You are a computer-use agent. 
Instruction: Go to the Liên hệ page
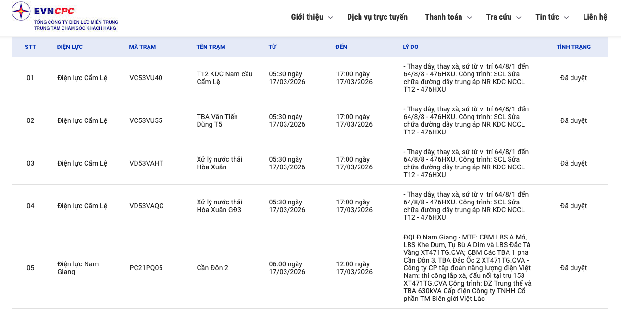pos(595,17)
